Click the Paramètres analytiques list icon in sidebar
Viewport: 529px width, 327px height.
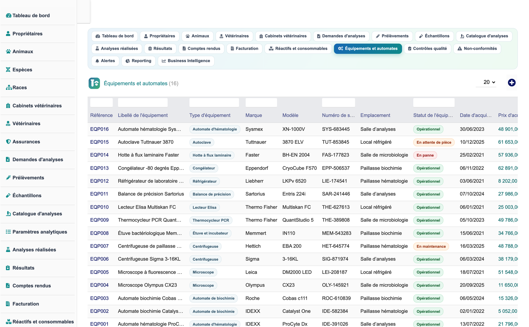coord(8,232)
